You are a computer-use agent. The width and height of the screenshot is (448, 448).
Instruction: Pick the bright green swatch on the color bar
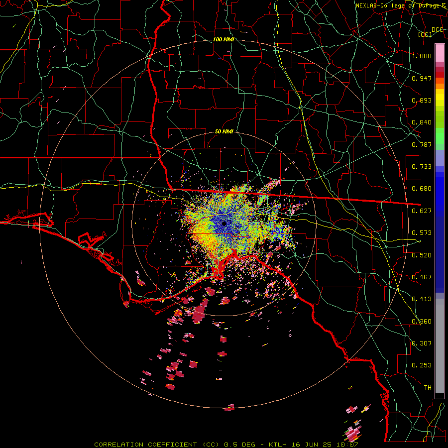[440, 136]
